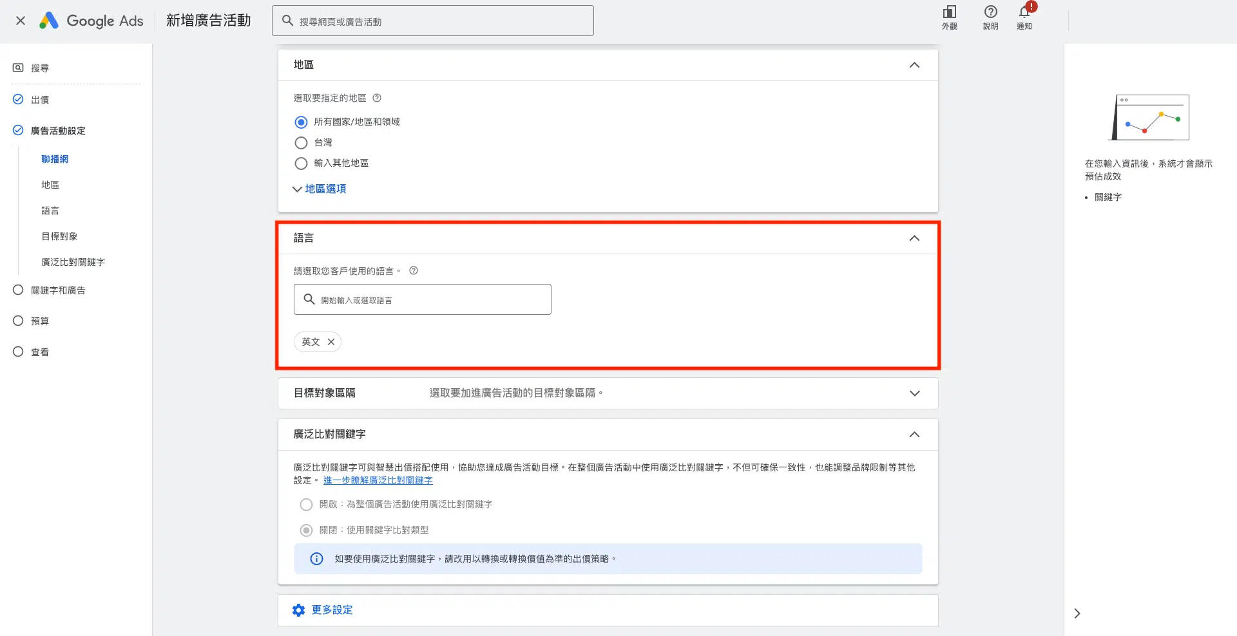Screen dimensions: 1237x636
Task: Click the performance estimate chart illustration
Action: [x=1150, y=117]
